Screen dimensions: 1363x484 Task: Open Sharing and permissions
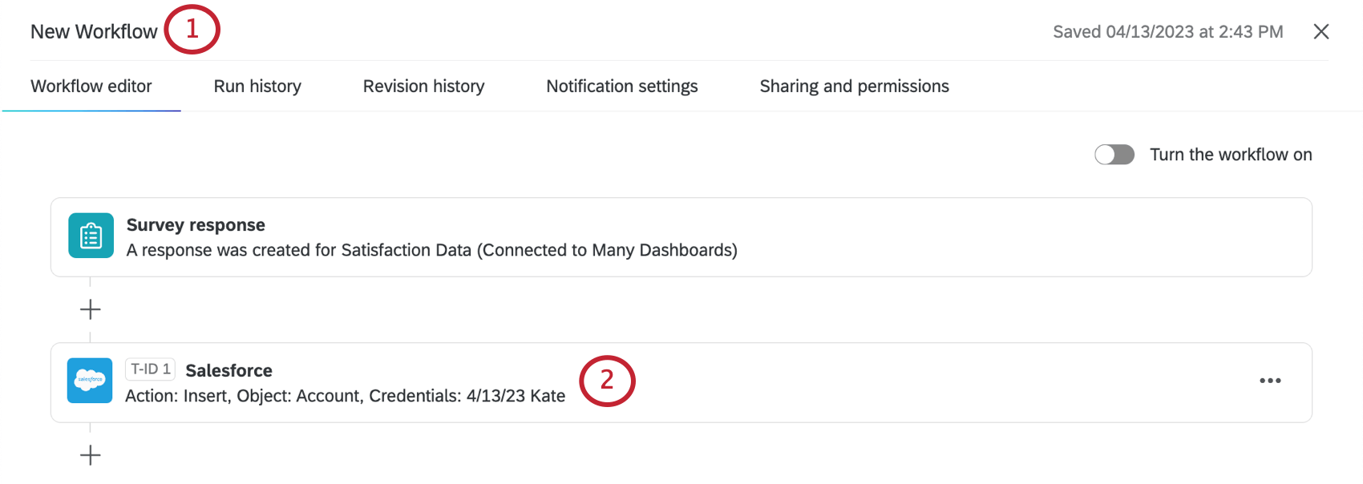(853, 86)
